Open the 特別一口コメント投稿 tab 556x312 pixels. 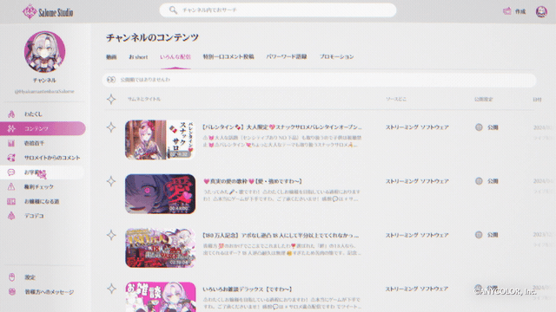click(228, 56)
